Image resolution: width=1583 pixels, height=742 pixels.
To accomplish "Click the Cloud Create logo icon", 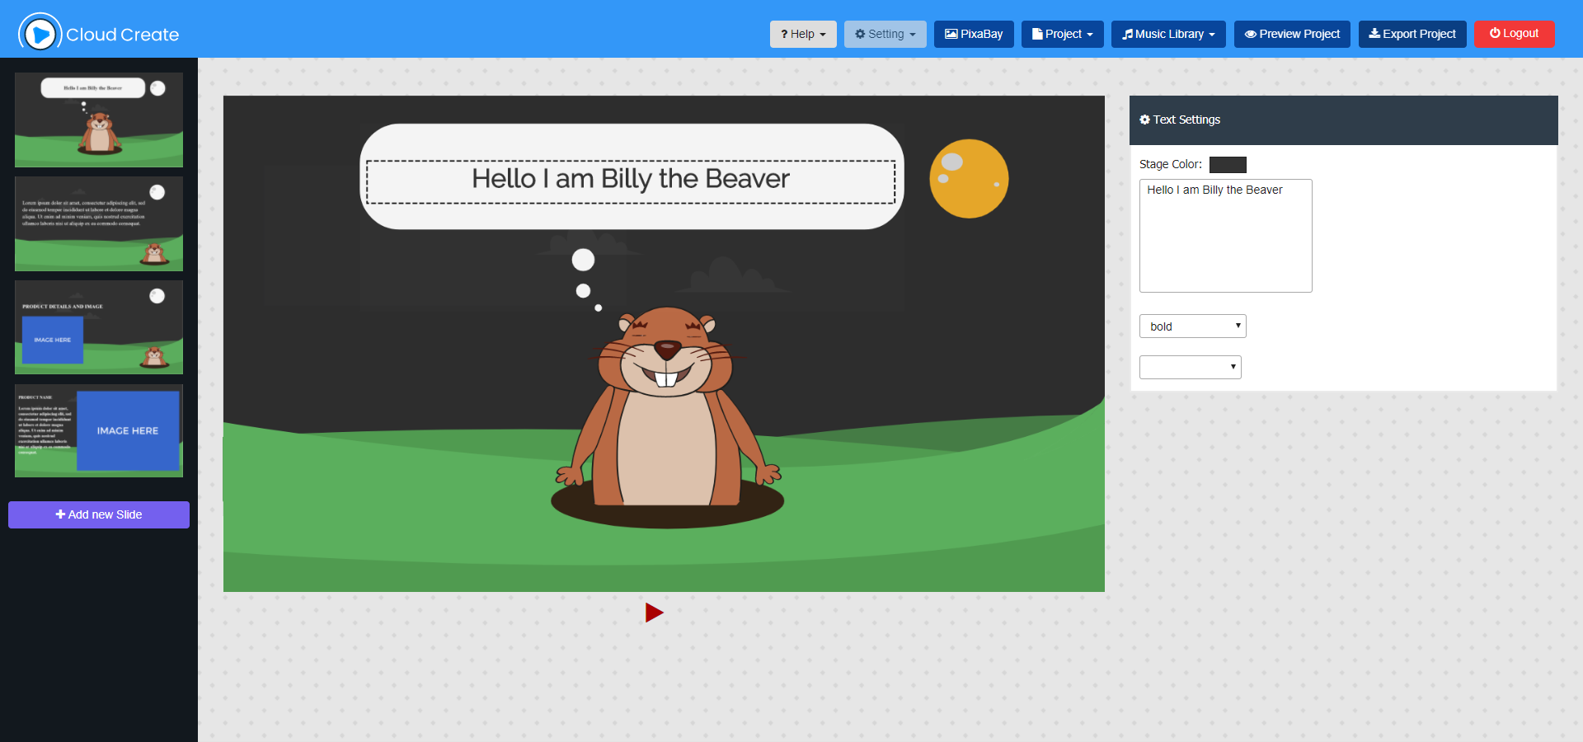I will tap(40, 34).
